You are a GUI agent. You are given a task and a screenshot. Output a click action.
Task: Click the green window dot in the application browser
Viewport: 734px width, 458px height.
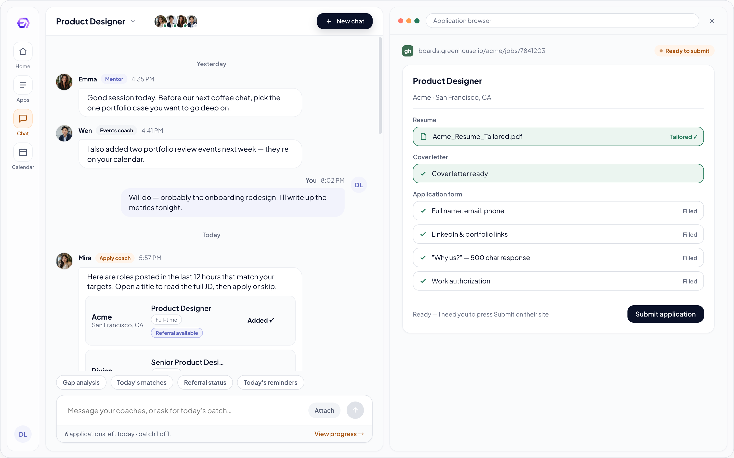point(417,21)
